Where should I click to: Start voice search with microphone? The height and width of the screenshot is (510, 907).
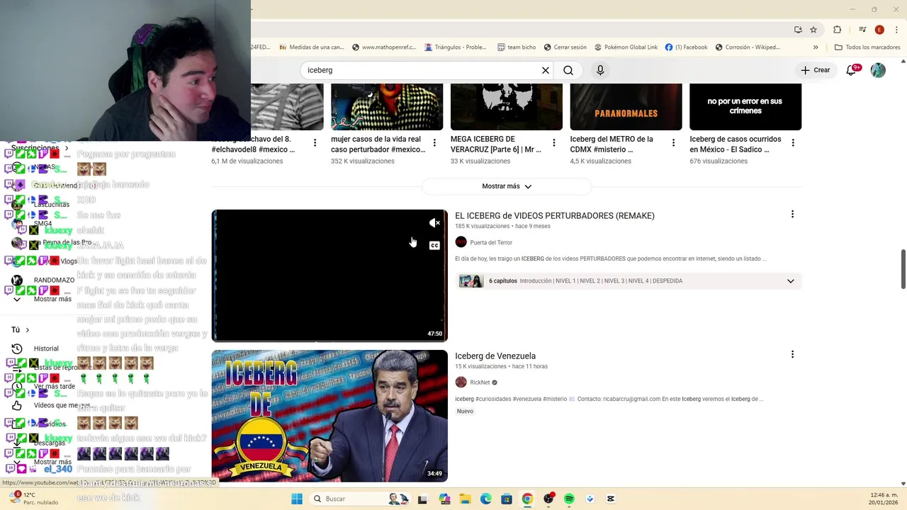click(600, 70)
